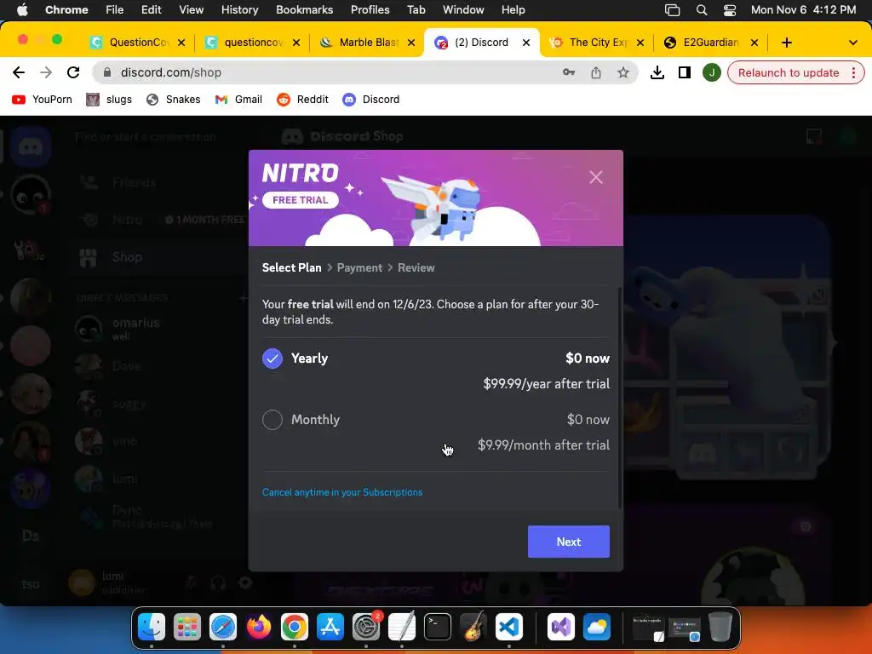Close the Marble Blast tab

(x=411, y=43)
